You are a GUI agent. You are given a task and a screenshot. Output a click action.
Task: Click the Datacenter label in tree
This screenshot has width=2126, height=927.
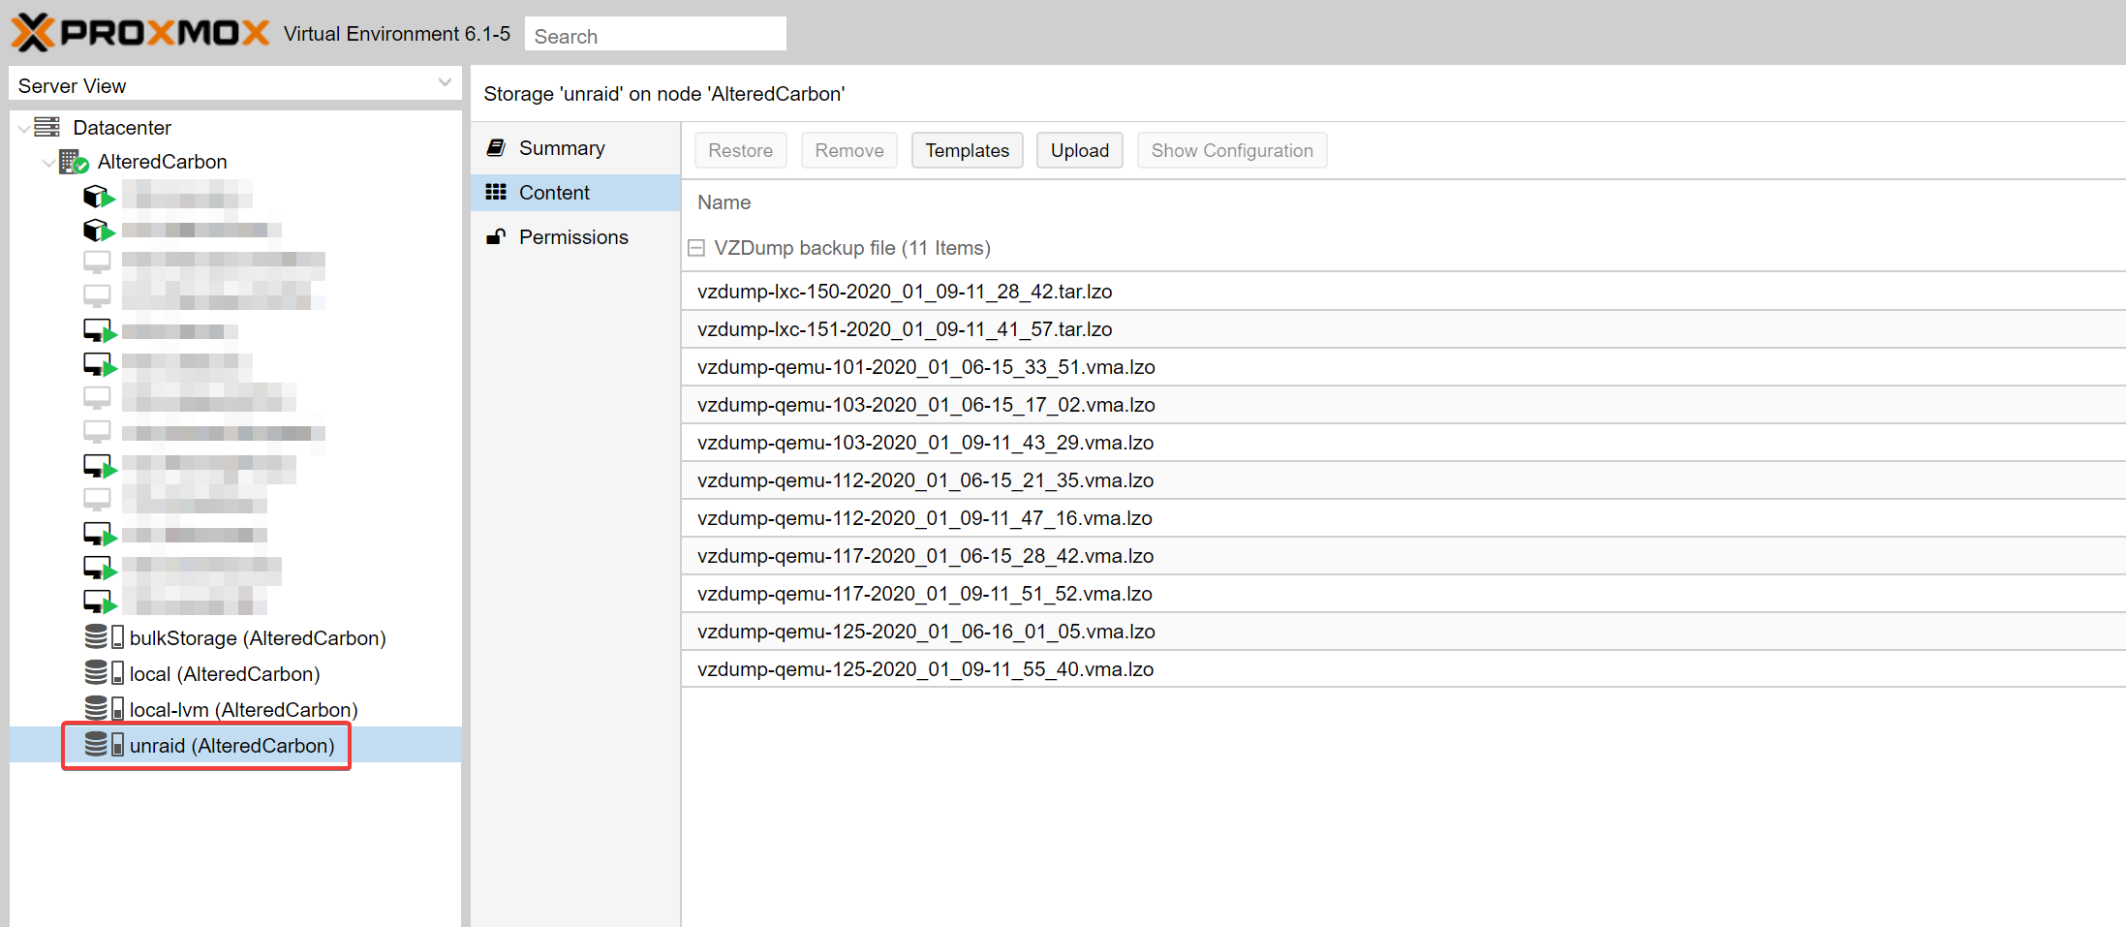click(122, 128)
